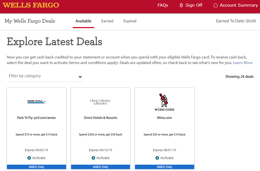
Task: Open the Learn More link
Action: [x=243, y=63]
